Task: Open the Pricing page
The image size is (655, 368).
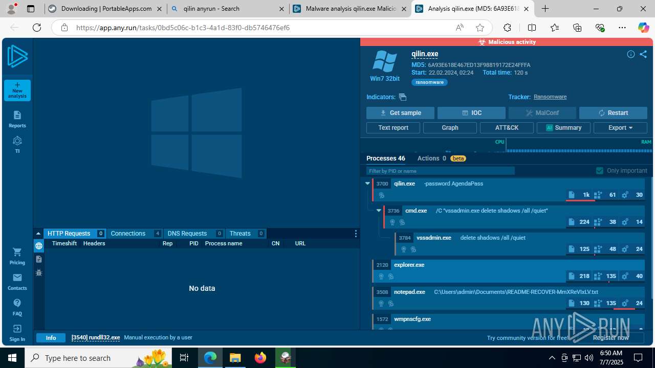Action: [x=17, y=256]
